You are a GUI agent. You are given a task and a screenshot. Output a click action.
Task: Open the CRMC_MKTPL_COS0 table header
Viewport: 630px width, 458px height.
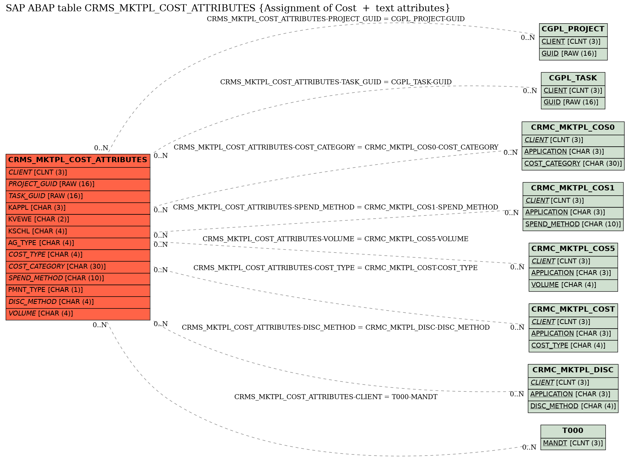coord(573,128)
